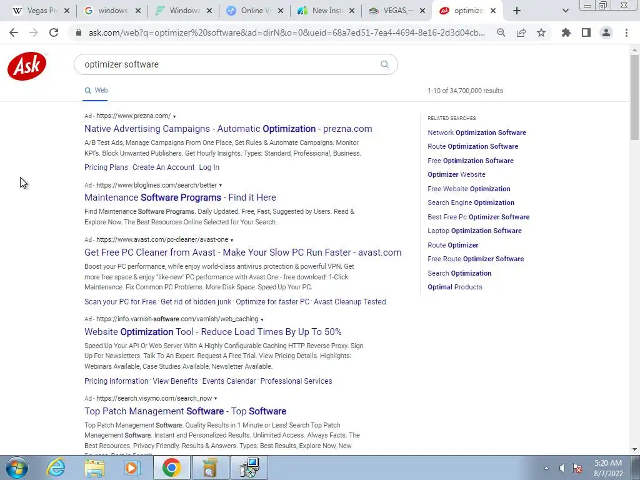The height and width of the screenshot is (480, 640).
Task: Search Optimal Products related link
Action: [455, 287]
